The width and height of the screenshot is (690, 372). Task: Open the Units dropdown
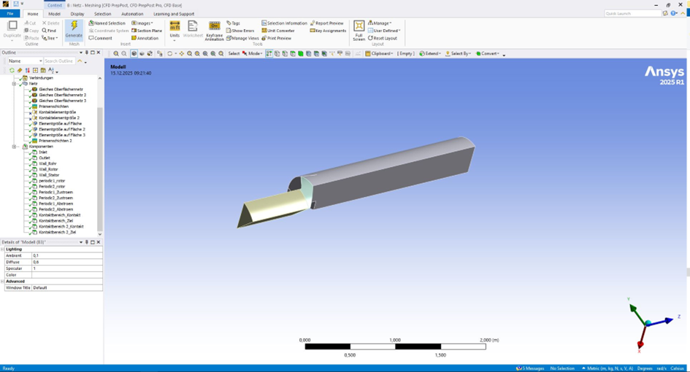(175, 31)
